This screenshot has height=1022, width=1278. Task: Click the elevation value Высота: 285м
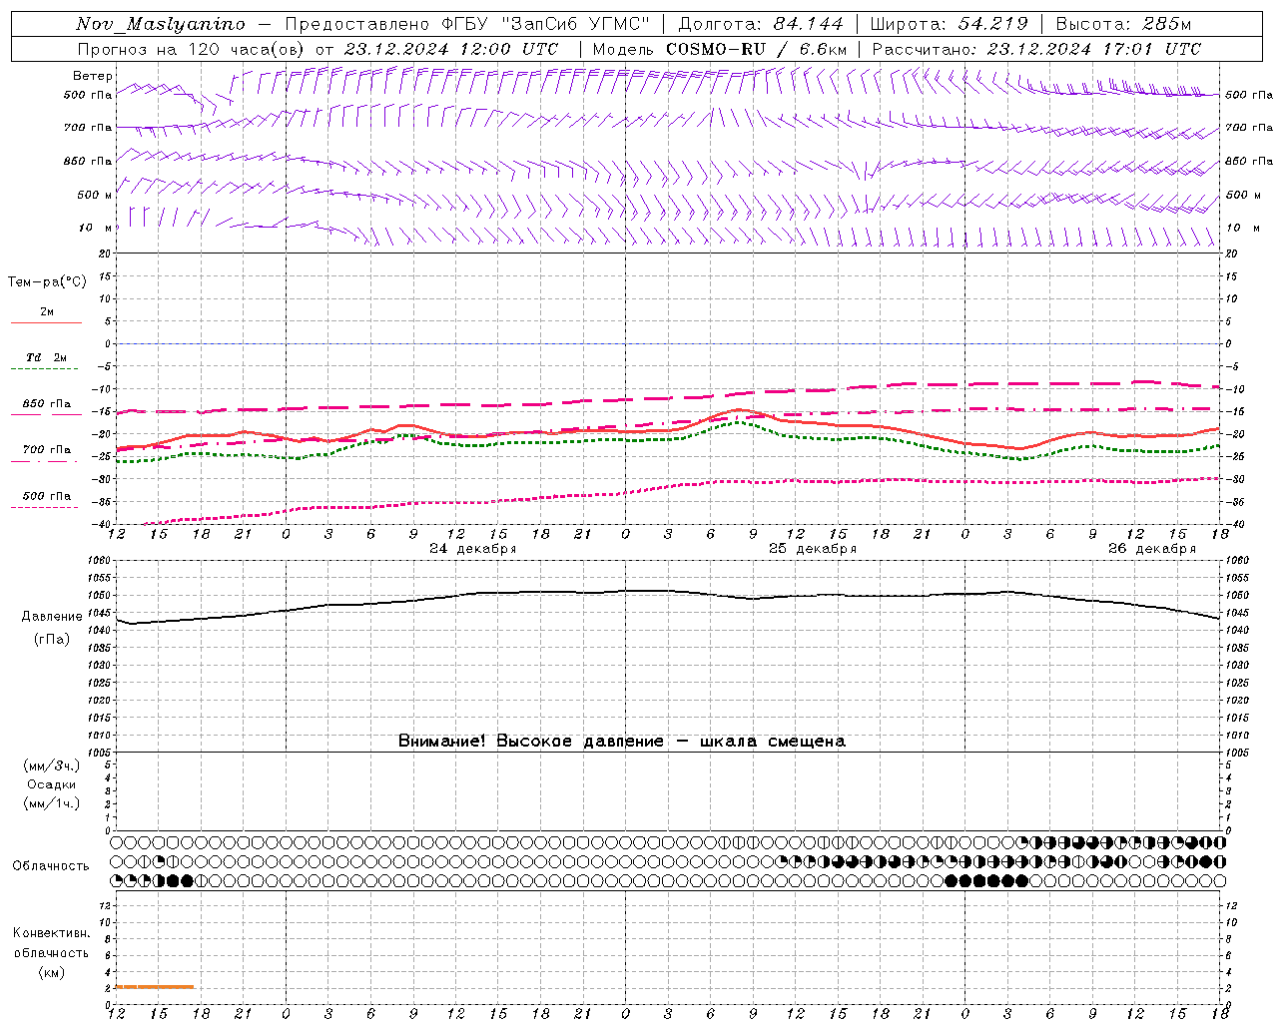click(1123, 24)
